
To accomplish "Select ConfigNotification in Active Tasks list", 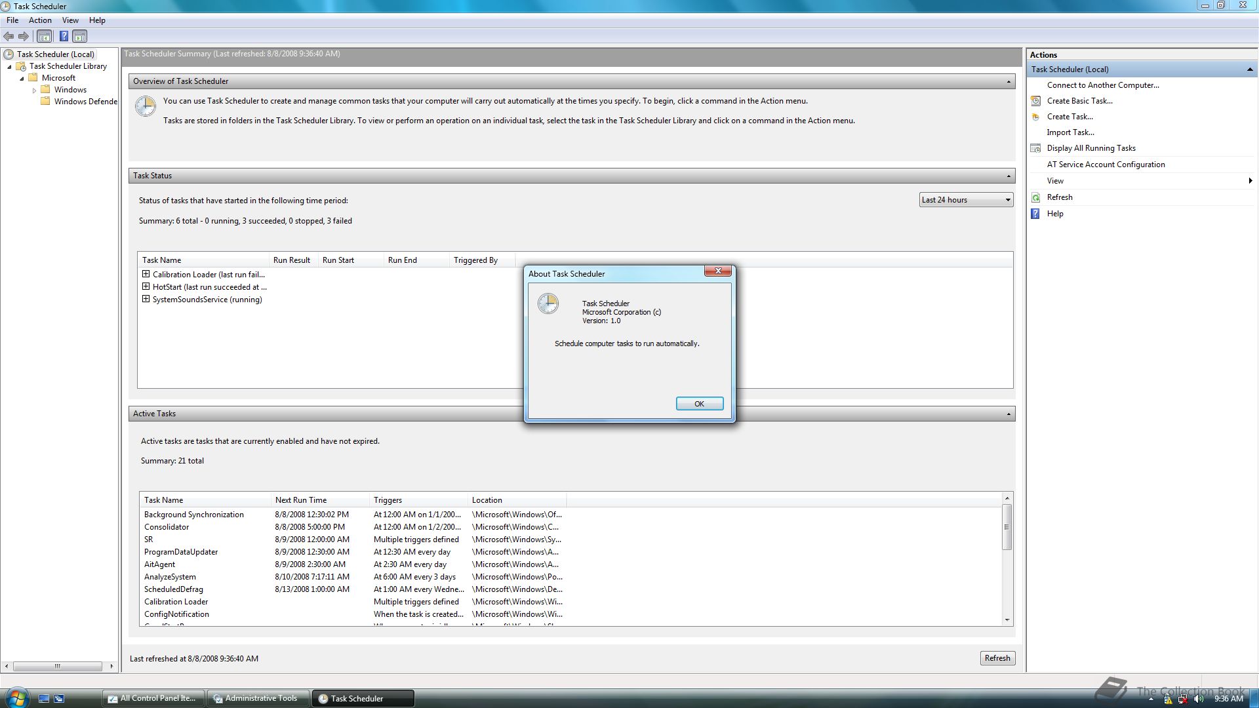I will pos(176,614).
